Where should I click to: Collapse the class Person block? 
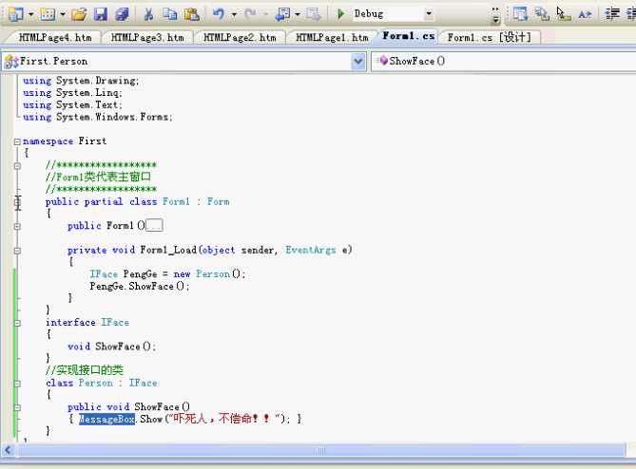17,384
